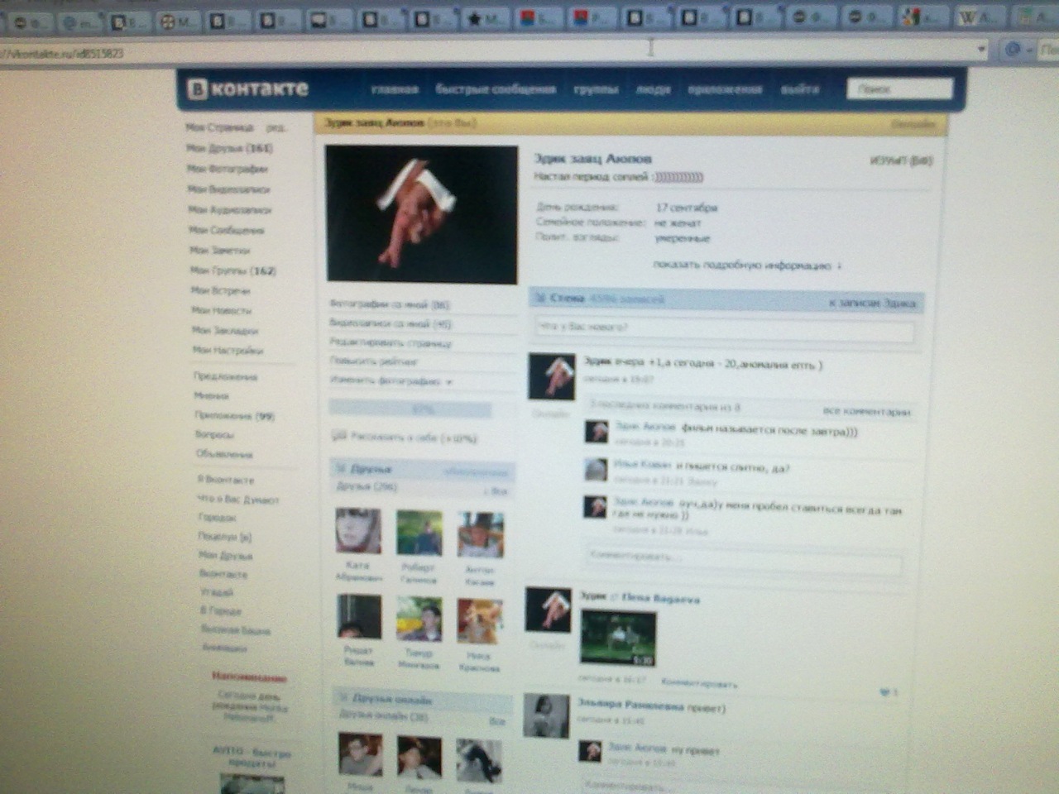Expand the Изменить фотографию dropdown

pos(448,382)
